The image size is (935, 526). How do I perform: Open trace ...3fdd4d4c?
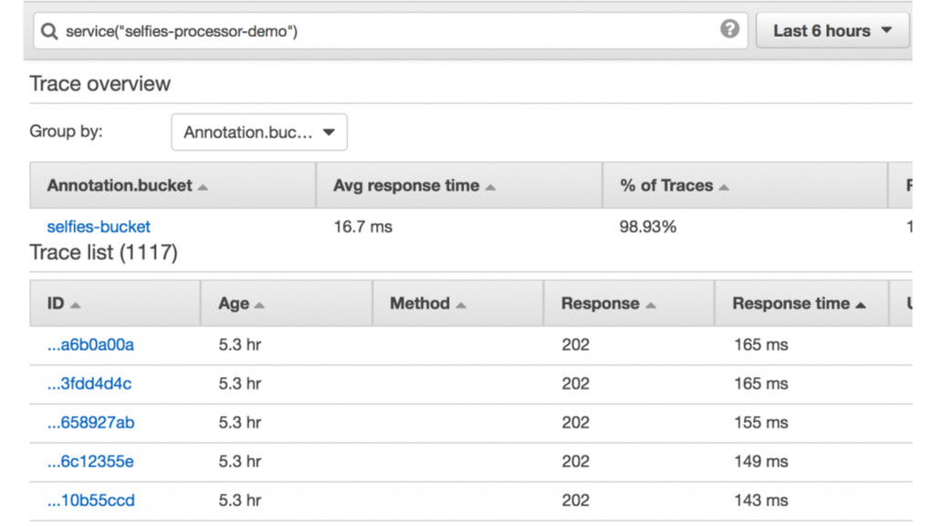(x=89, y=384)
